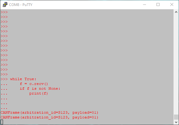This screenshot has width=179, height=125.
Task: Click the vertical scrollbar thumb
Action: click(x=176, y=117)
